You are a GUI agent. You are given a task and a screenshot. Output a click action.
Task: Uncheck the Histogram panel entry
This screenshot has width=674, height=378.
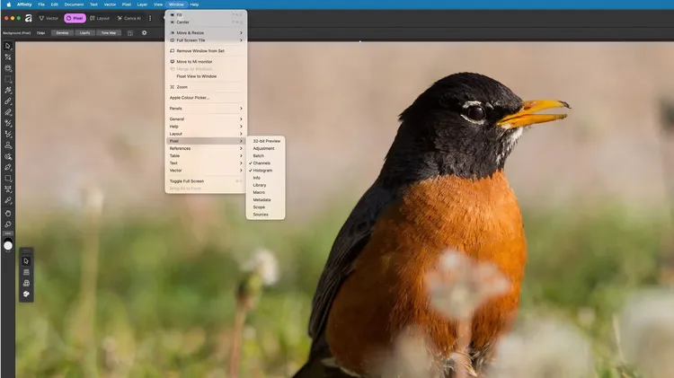coord(262,171)
